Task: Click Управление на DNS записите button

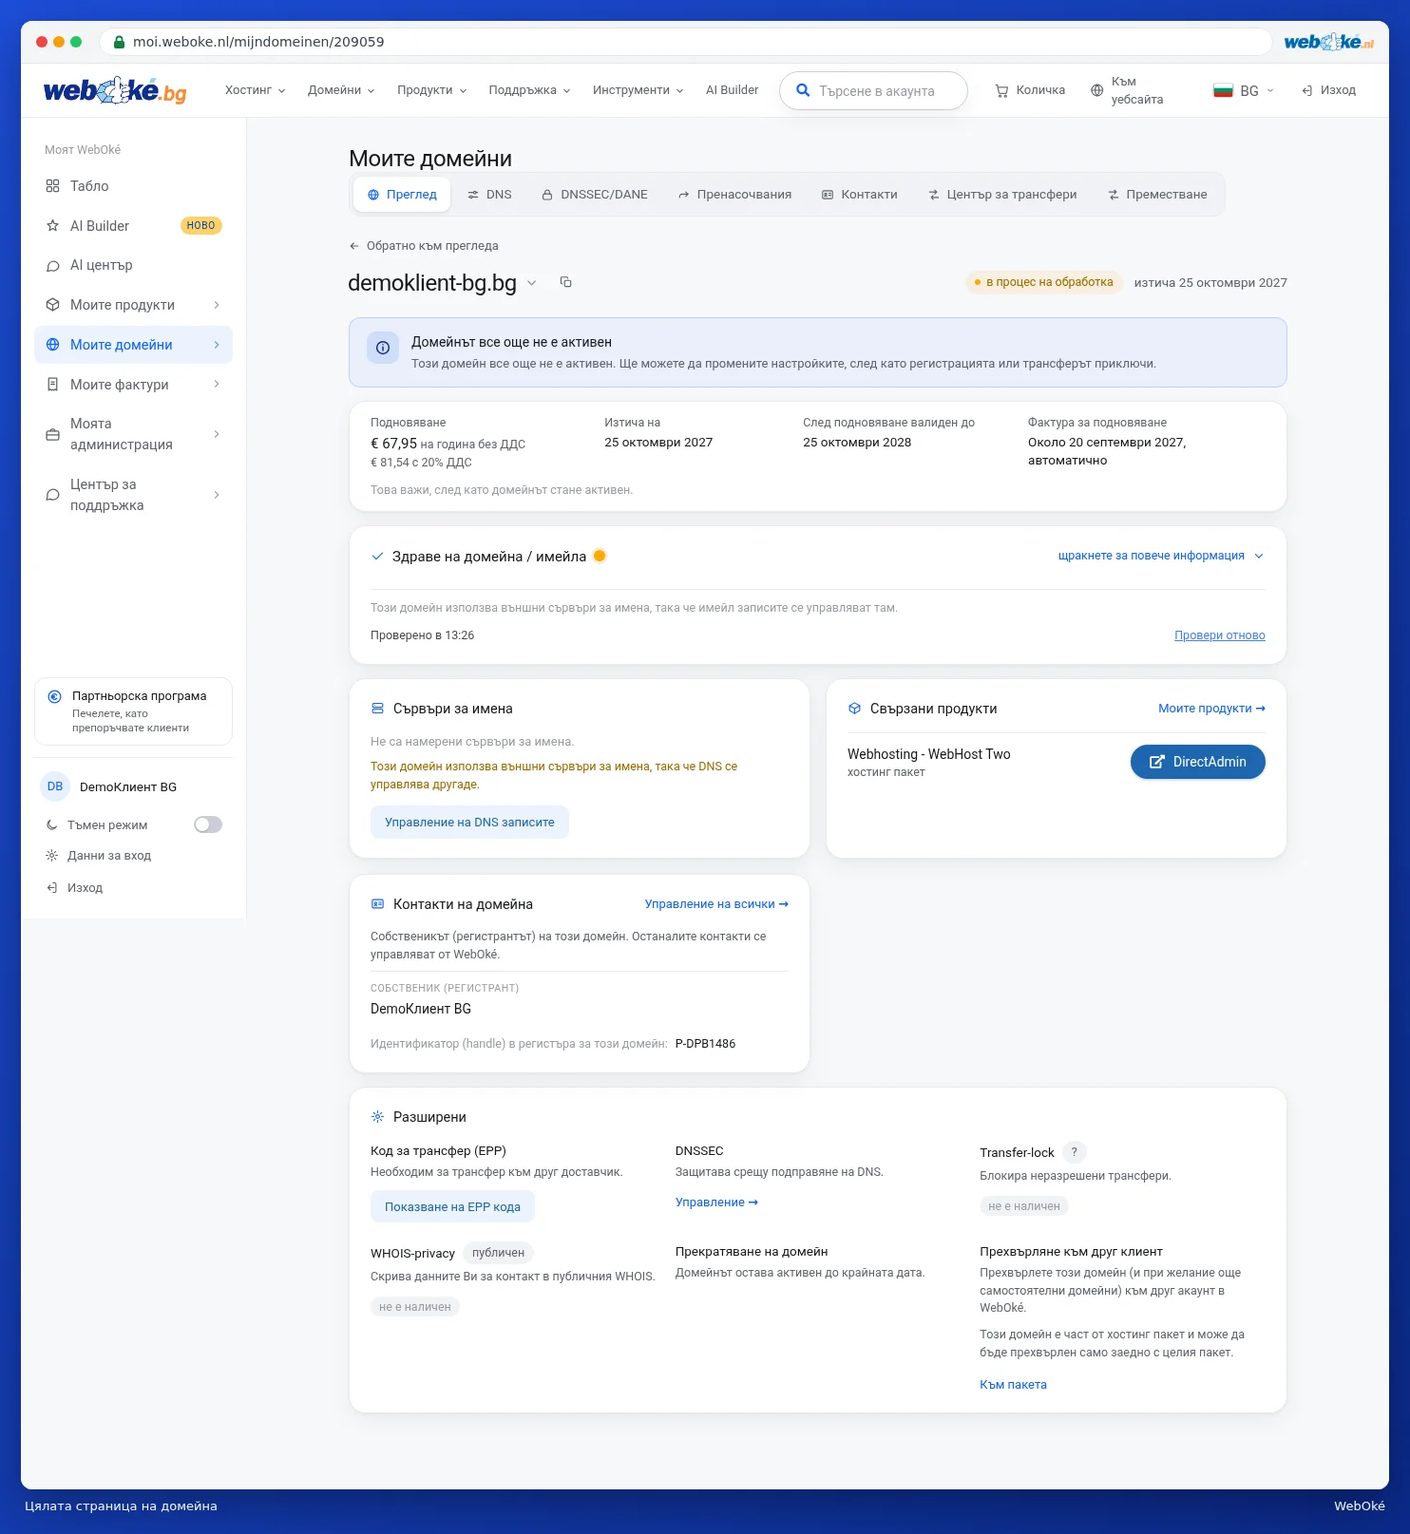Action: (469, 823)
